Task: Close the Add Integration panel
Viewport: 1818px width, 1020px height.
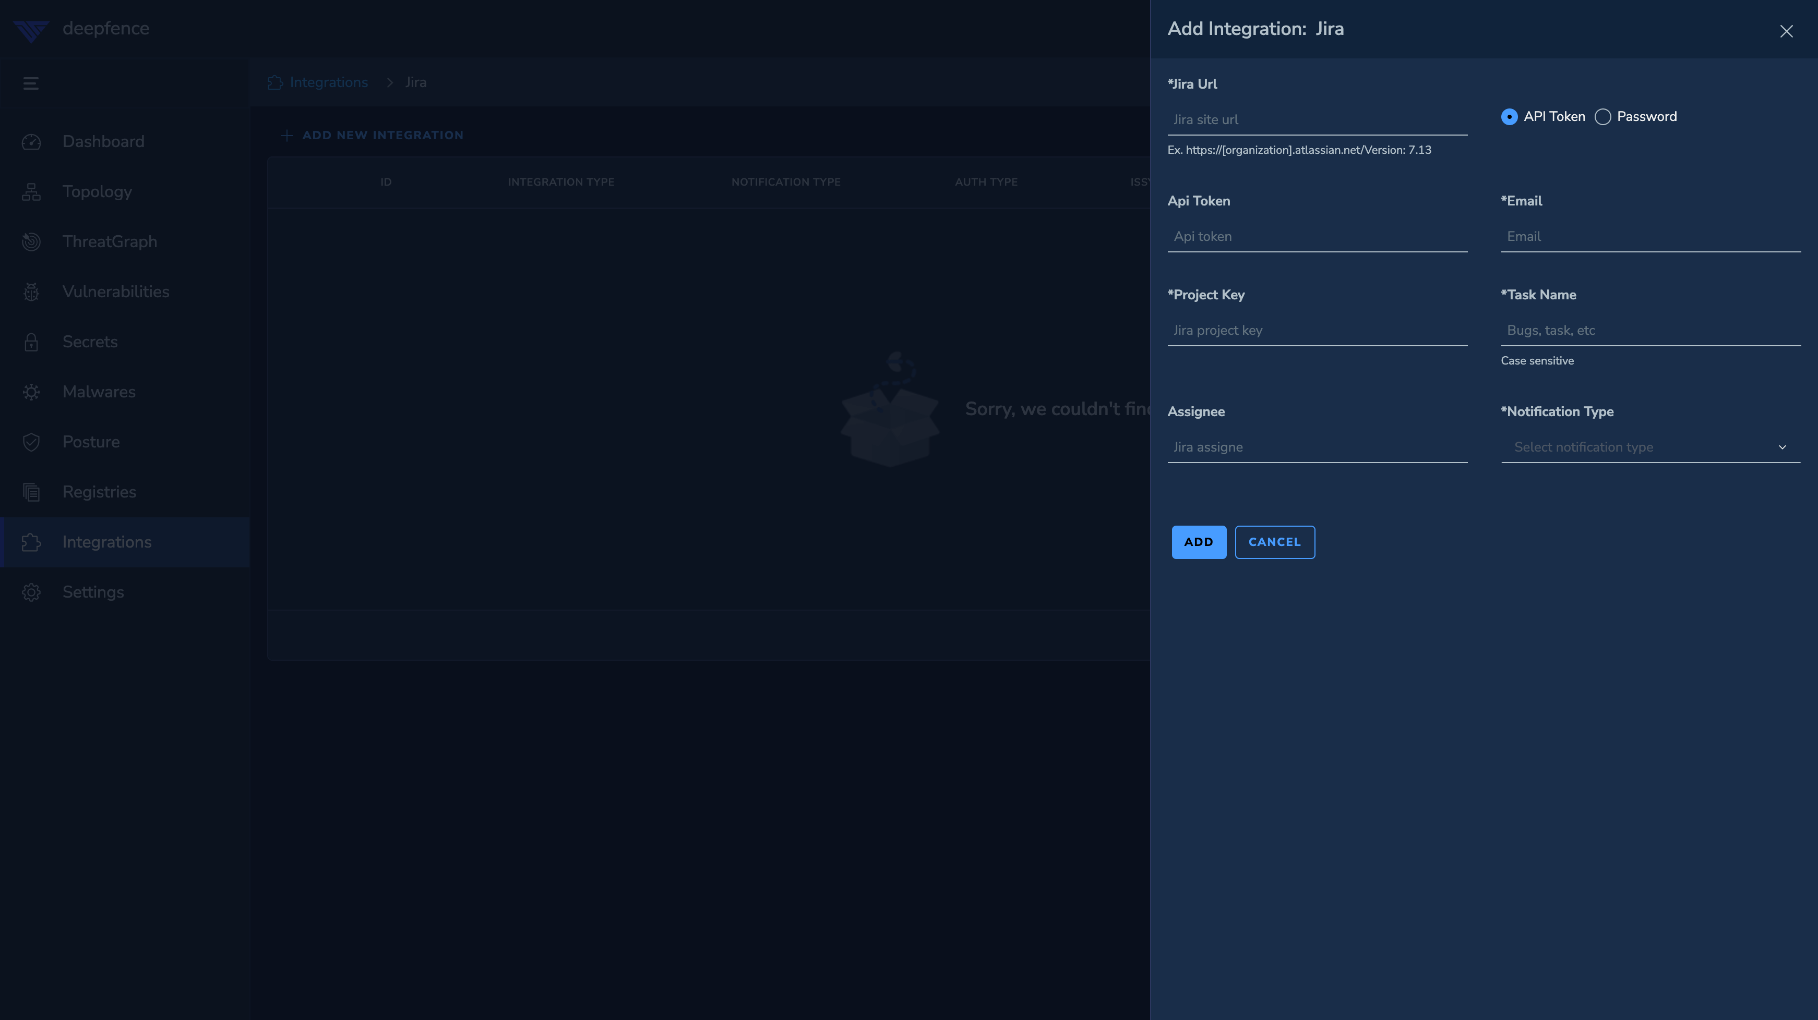Action: click(1786, 32)
